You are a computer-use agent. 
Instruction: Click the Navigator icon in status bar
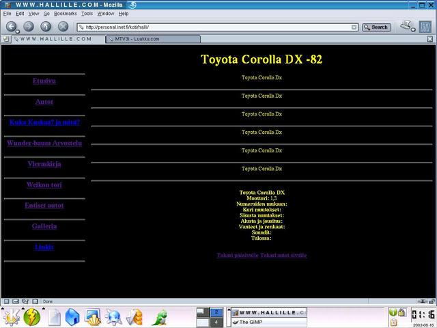coord(6,301)
